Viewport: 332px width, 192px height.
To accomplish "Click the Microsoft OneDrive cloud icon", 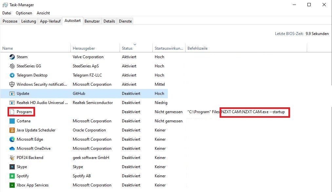I will click(12, 148).
